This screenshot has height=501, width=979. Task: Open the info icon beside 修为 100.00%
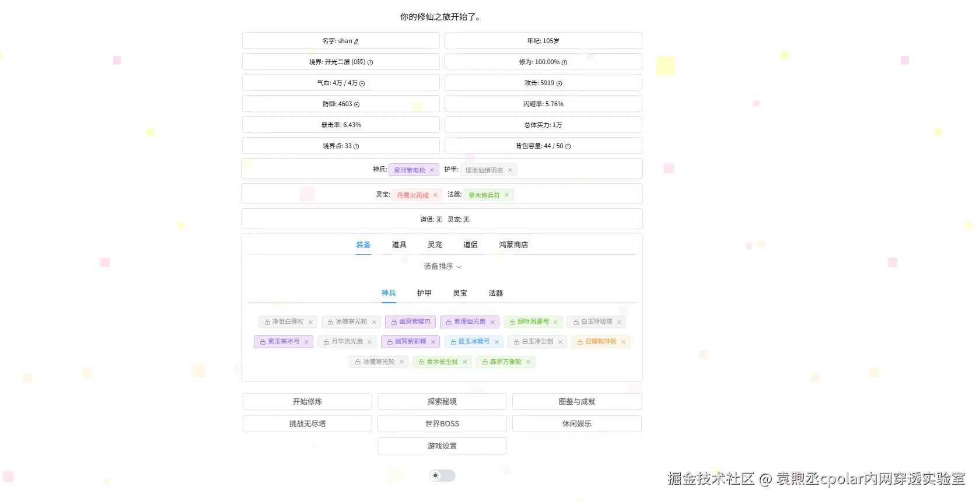pyautogui.click(x=564, y=62)
